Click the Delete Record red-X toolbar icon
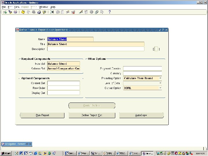Screen dimensions: 208x156 [x=73, y=12]
